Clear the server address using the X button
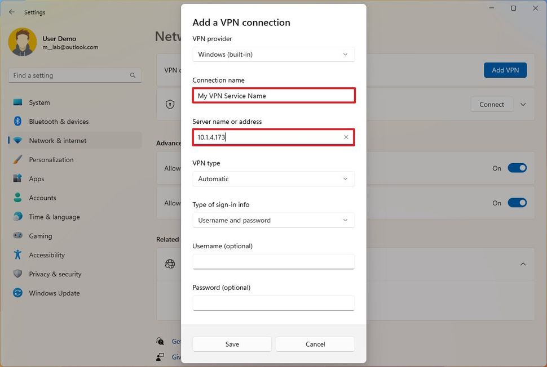 (346, 137)
